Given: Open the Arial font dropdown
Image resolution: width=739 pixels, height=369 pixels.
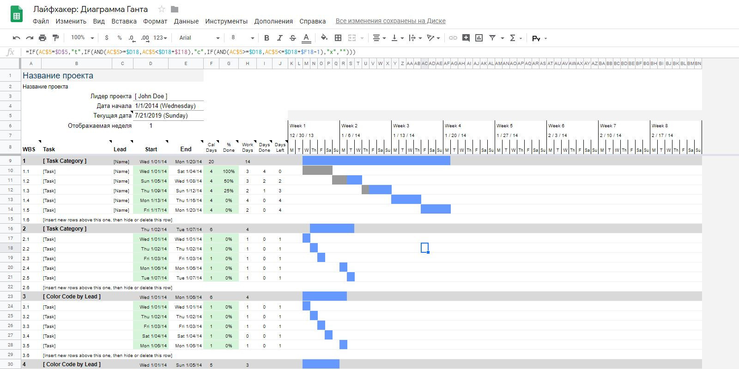Looking at the screenshot, I should [x=199, y=38].
